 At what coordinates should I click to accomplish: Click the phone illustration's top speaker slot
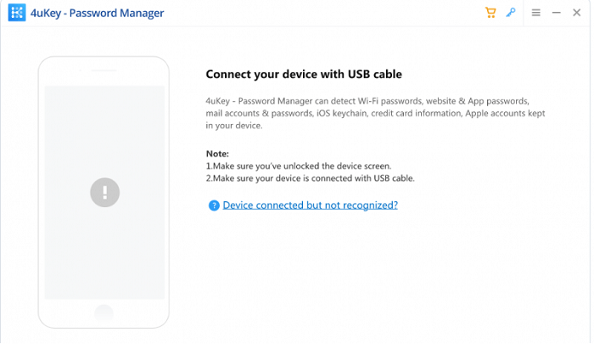[104, 71]
